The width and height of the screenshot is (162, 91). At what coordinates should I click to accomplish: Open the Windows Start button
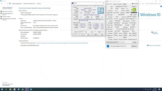[x=2, y=89]
